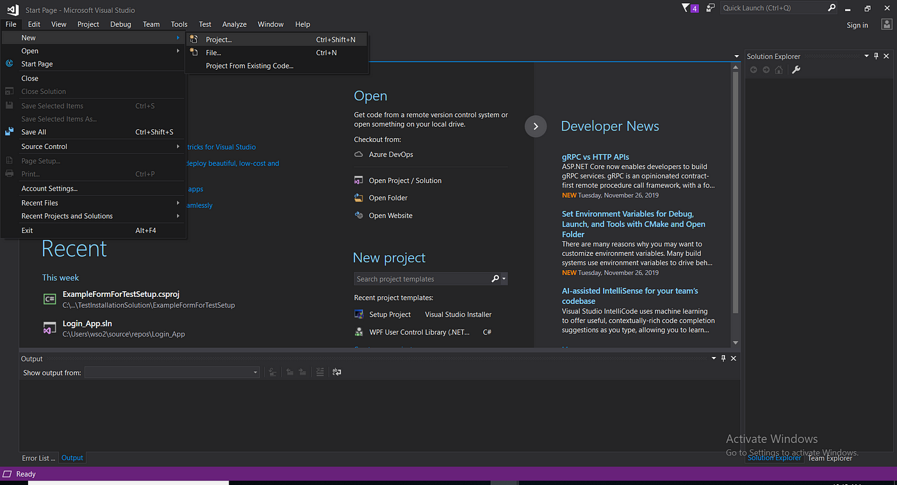Image resolution: width=897 pixels, height=485 pixels.
Task: Click the Solution Explorer Back arrow
Action: (x=753, y=70)
